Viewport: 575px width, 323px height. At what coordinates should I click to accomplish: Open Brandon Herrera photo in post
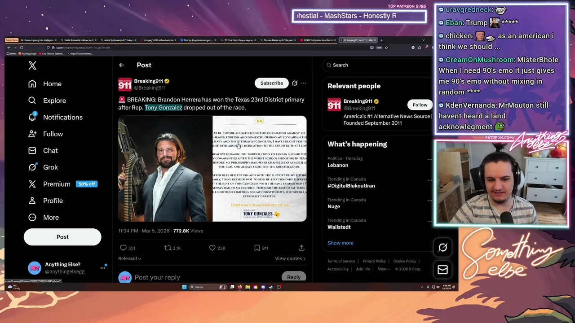pos(165,169)
